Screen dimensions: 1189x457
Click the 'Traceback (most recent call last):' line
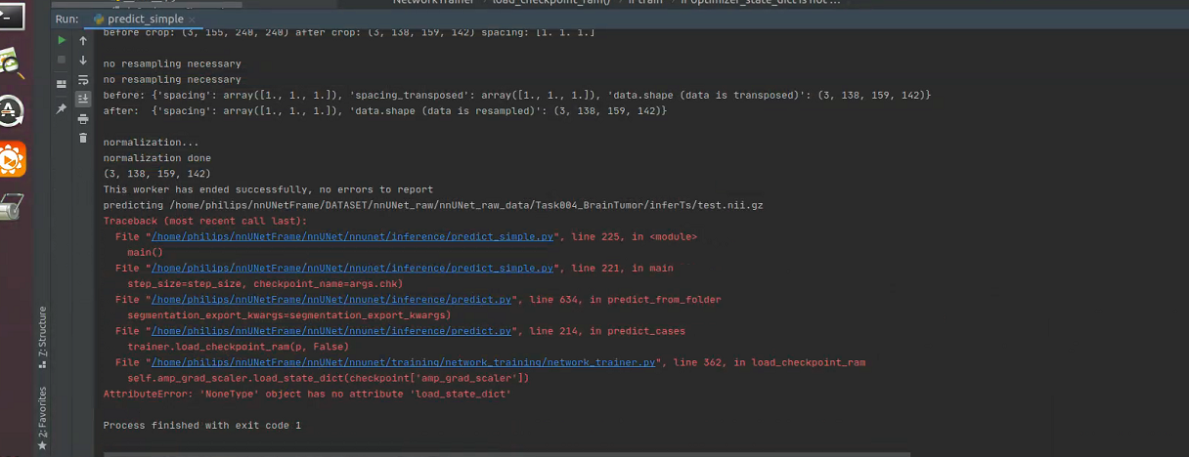pos(205,221)
